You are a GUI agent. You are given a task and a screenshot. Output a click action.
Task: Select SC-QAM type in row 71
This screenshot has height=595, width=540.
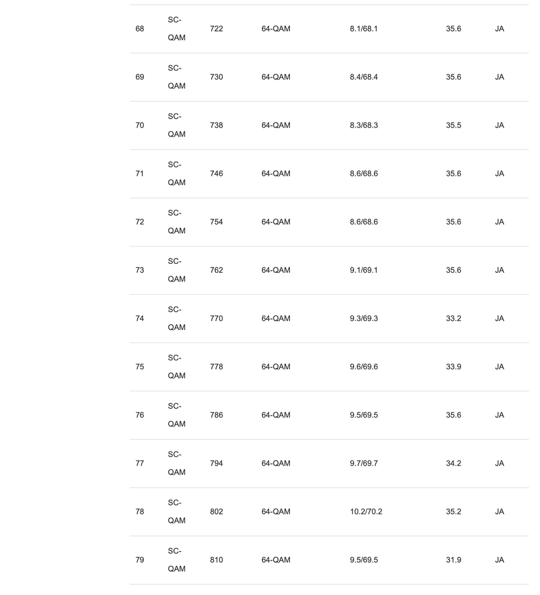click(176, 173)
